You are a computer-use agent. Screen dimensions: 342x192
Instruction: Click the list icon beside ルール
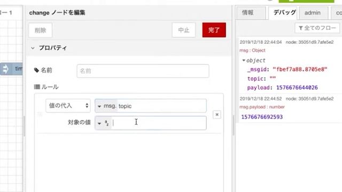[x=37, y=87]
